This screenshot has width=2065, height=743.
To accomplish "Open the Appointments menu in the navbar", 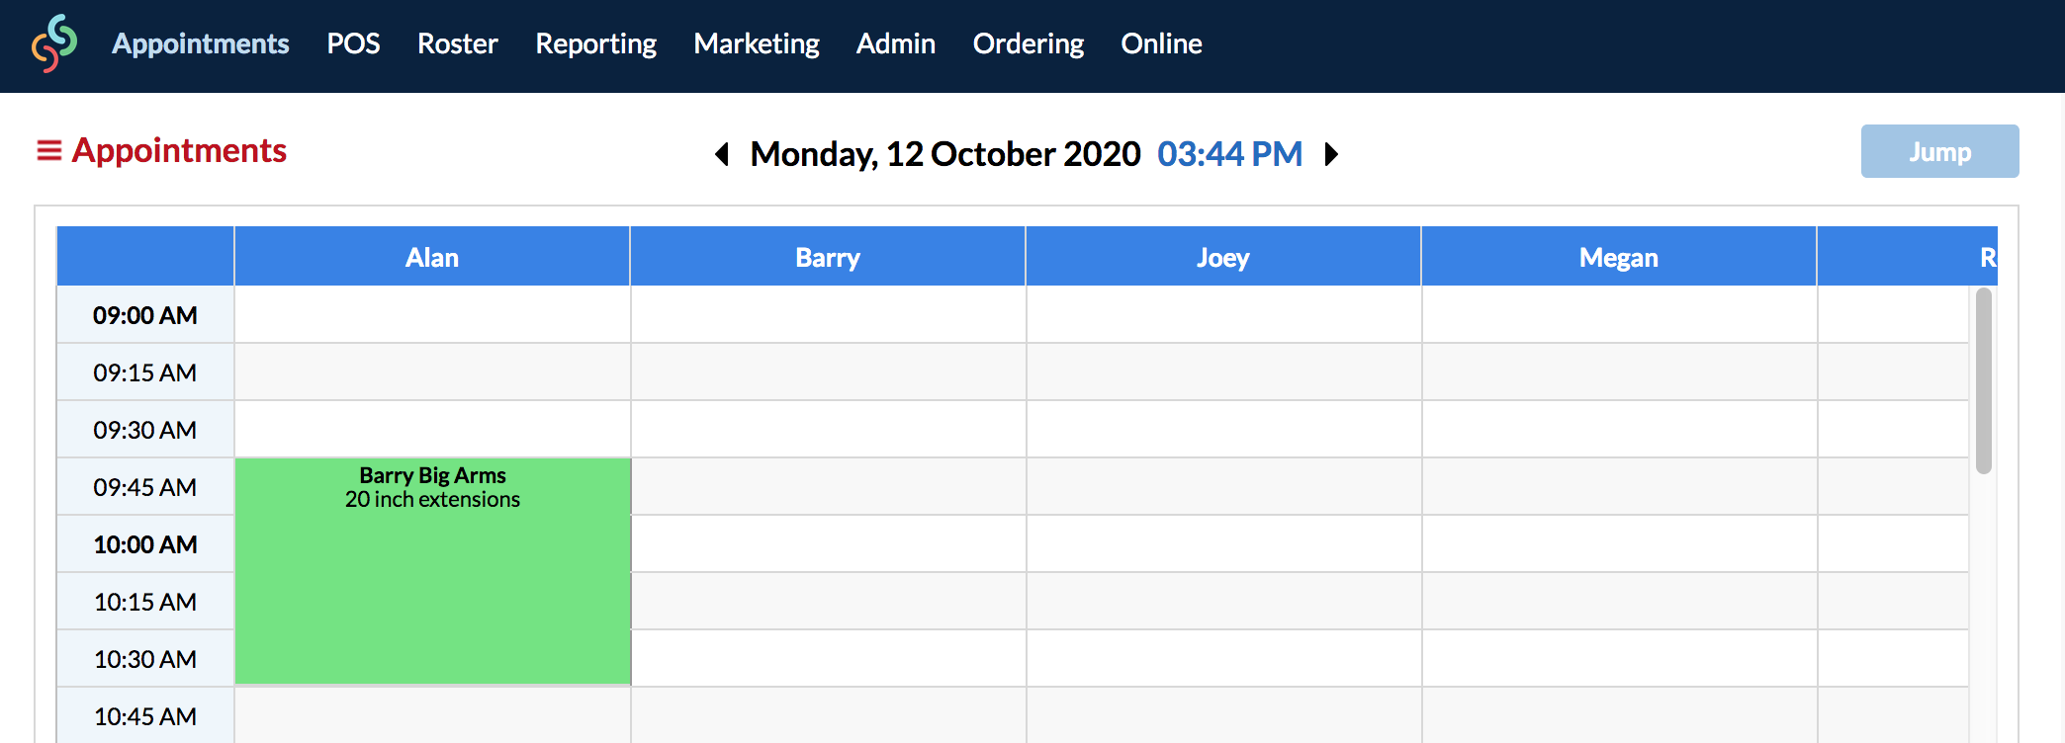I will coord(201,43).
